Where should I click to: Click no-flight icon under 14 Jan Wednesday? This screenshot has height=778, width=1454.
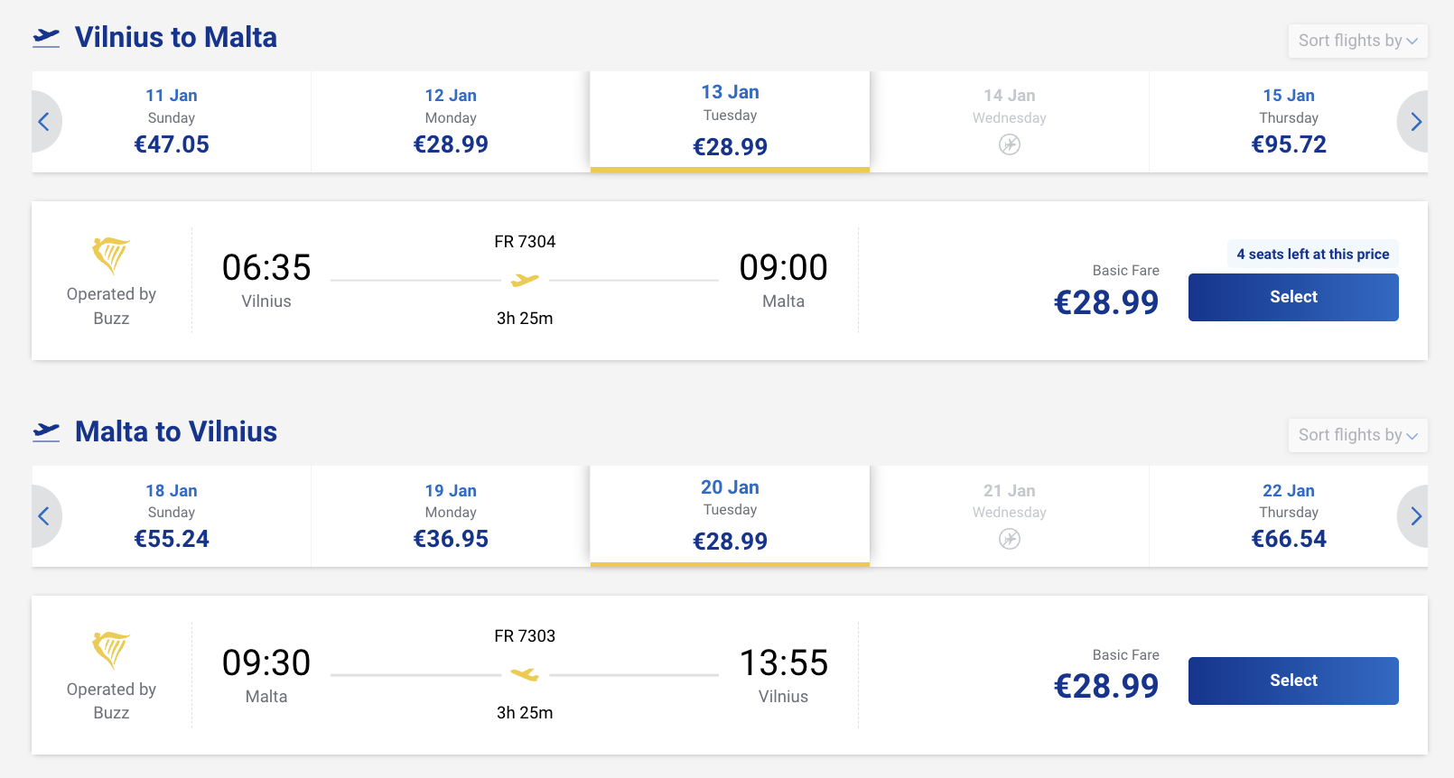pos(1009,144)
